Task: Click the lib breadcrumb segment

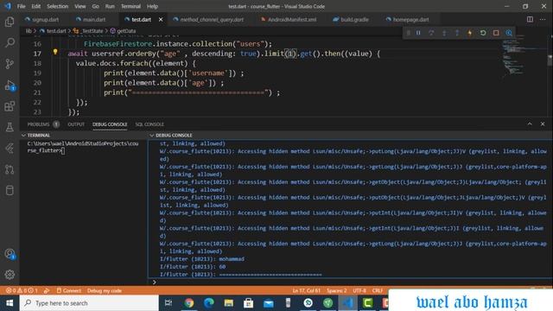Action: pyautogui.click(x=29, y=31)
